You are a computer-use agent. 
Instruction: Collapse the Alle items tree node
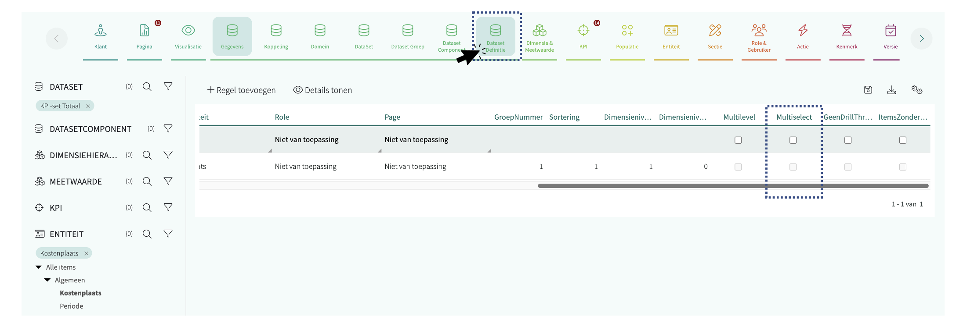tap(39, 267)
